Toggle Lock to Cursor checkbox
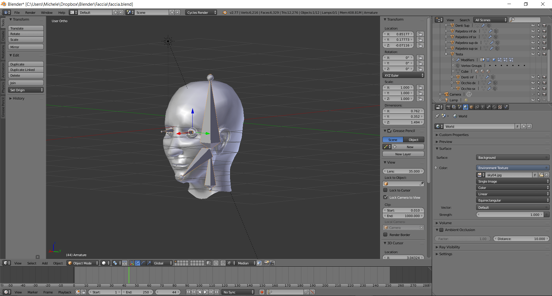This screenshot has width=552, height=296. 386,190
